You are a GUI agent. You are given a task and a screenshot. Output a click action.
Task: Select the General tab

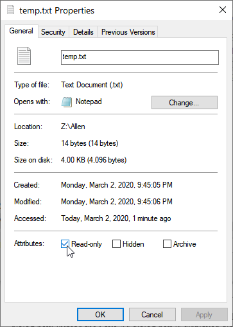(x=21, y=31)
